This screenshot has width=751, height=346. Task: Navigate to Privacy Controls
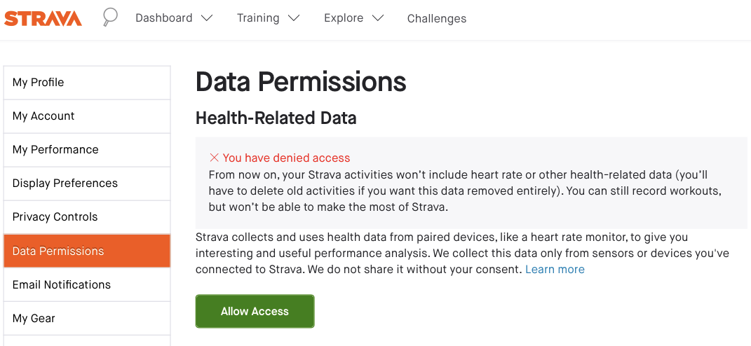(x=87, y=217)
